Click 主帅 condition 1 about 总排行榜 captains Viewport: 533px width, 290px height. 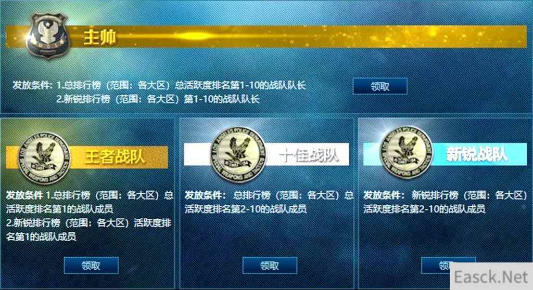pos(182,85)
